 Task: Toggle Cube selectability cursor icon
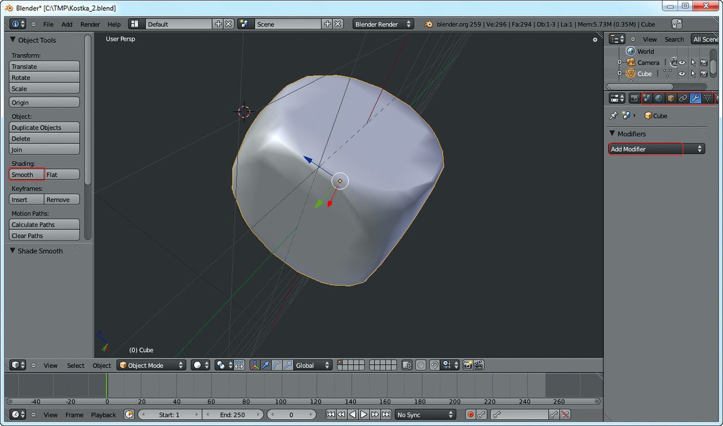[693, 73]
